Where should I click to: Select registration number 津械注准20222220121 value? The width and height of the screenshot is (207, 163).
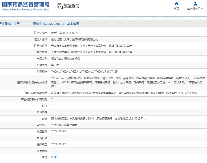pyautogui.click(x=65, y=33)
